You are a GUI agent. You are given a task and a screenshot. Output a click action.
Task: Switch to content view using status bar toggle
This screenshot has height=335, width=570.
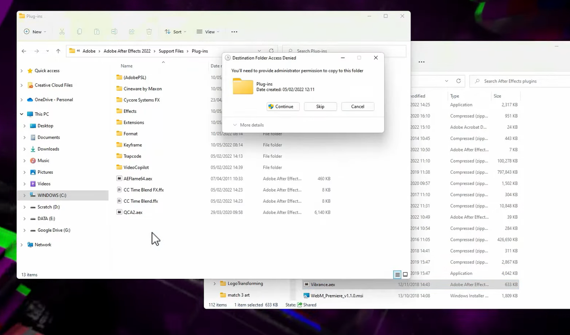tap(405, 274)
